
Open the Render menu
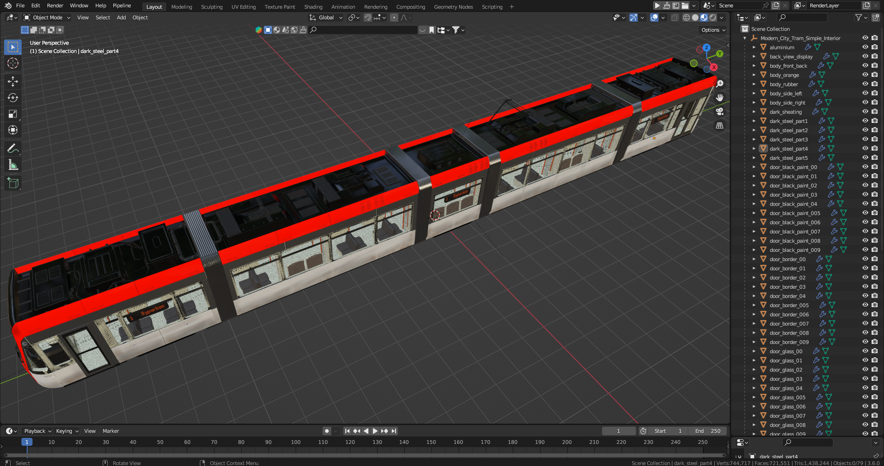pos(55,6)
